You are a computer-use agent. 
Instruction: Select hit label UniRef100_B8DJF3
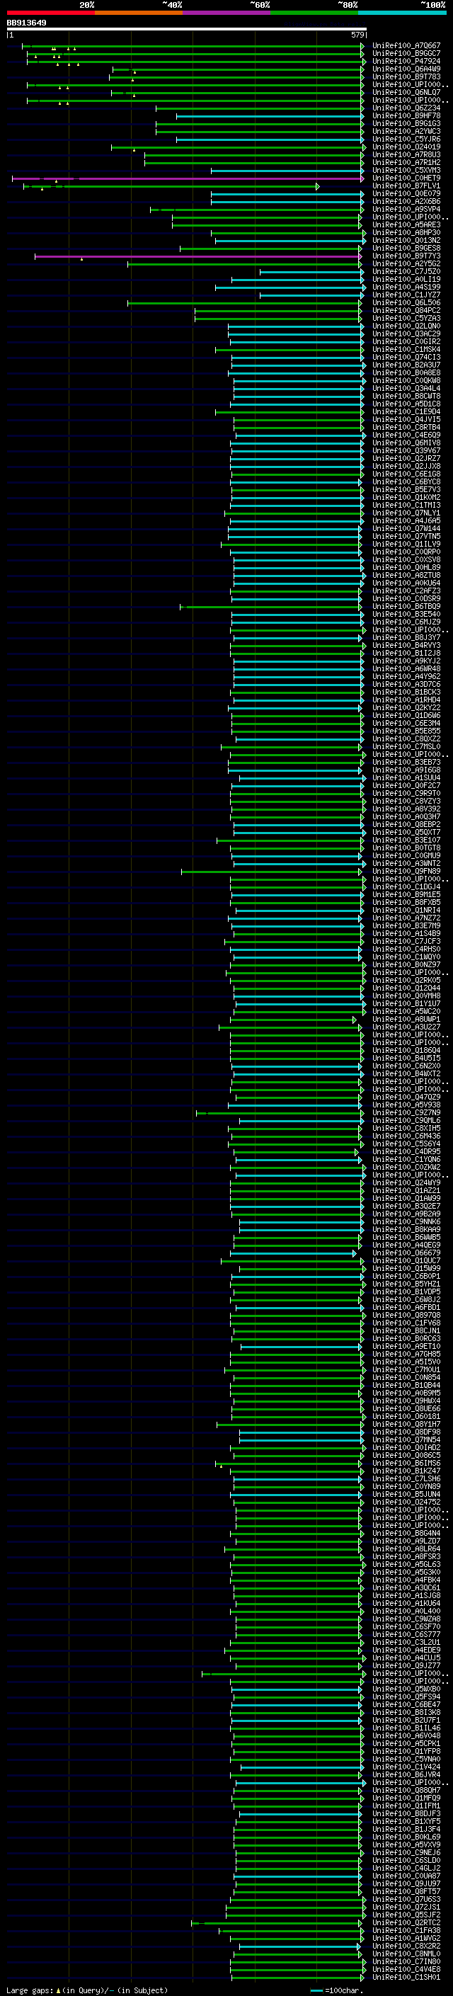406,1814
